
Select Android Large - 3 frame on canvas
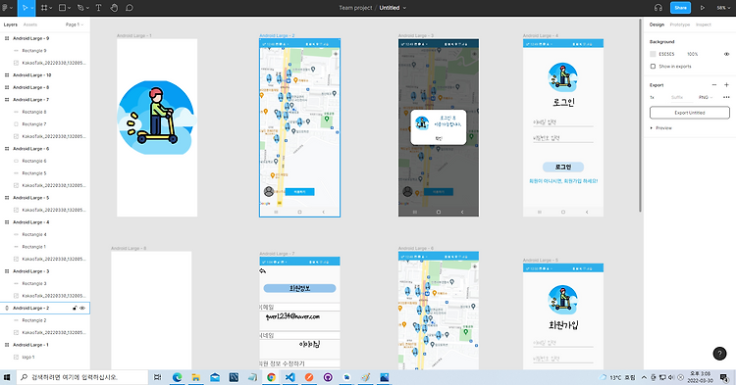(x=439, y=128)
